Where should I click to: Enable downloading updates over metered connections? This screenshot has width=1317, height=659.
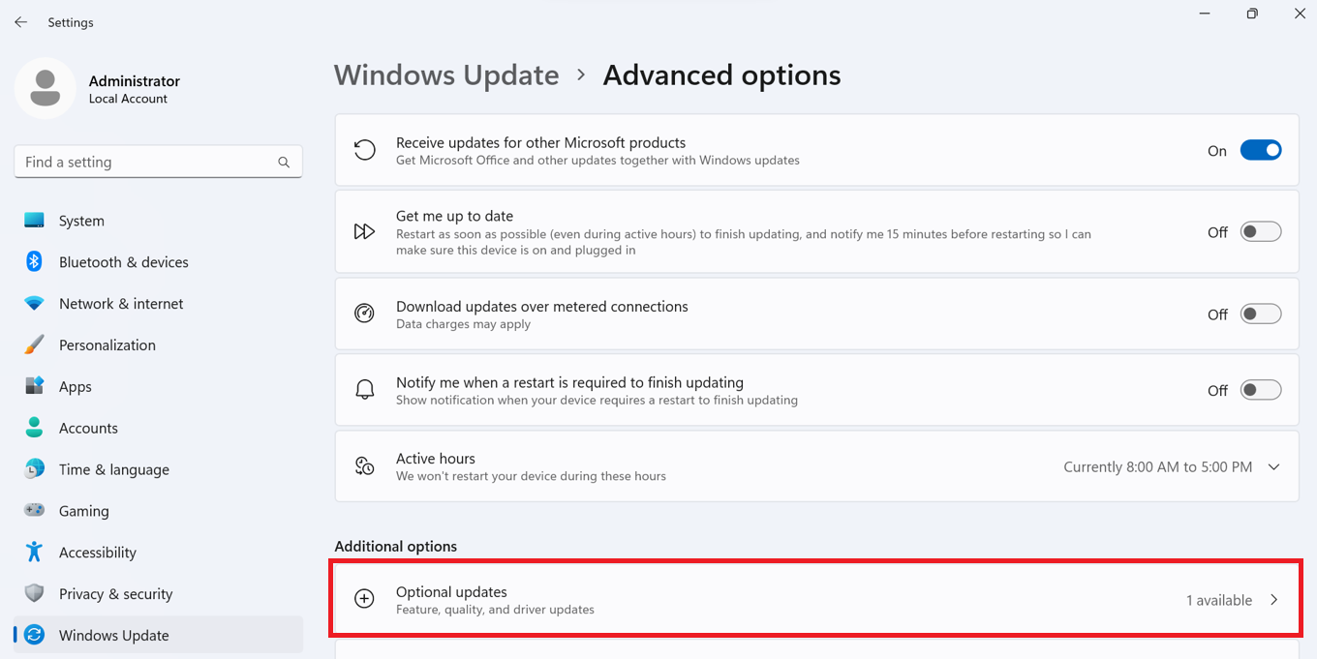(x=1261, y=314)
